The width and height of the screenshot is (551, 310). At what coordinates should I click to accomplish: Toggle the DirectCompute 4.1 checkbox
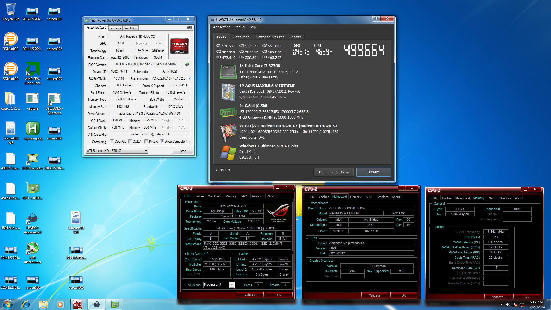[162, 142]
